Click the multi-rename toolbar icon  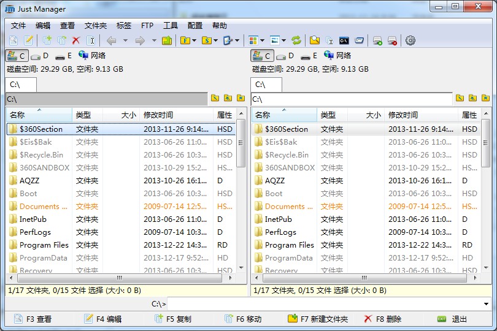[329, 40]
